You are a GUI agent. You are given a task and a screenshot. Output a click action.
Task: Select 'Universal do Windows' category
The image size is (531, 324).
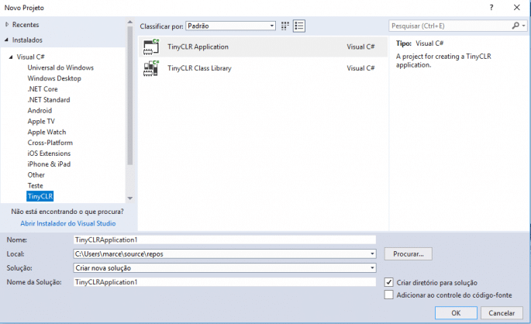tap(60, 67)
